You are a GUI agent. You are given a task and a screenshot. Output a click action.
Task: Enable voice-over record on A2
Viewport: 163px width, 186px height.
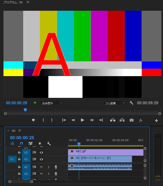coord(56,174)
